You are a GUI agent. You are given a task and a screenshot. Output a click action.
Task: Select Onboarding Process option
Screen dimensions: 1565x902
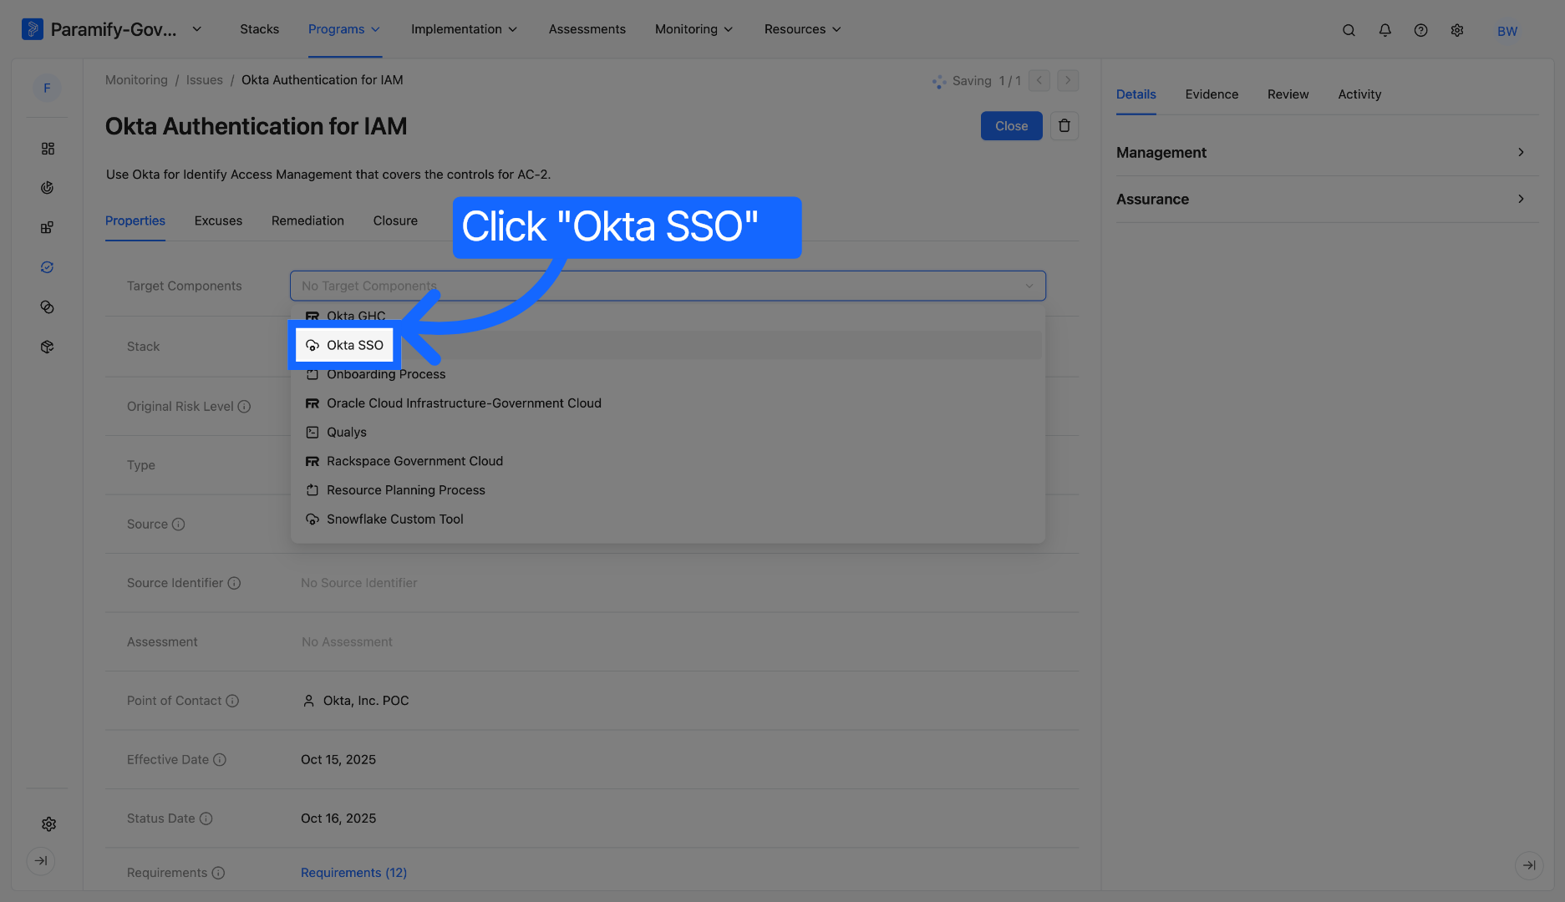(x=668, y=374)
